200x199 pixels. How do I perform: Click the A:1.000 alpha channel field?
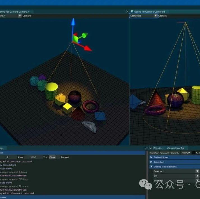click(x=186, y=153)
